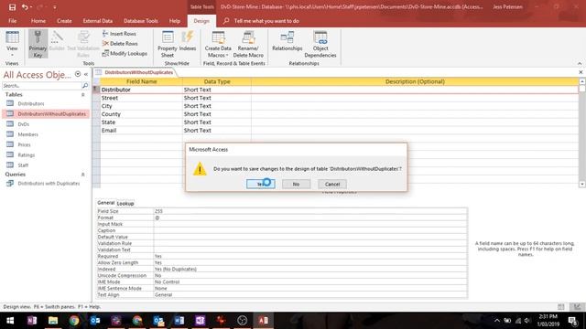586x329 pixels.
Task: Open the Create ribbon tab
Action: [x=64, y=21]
